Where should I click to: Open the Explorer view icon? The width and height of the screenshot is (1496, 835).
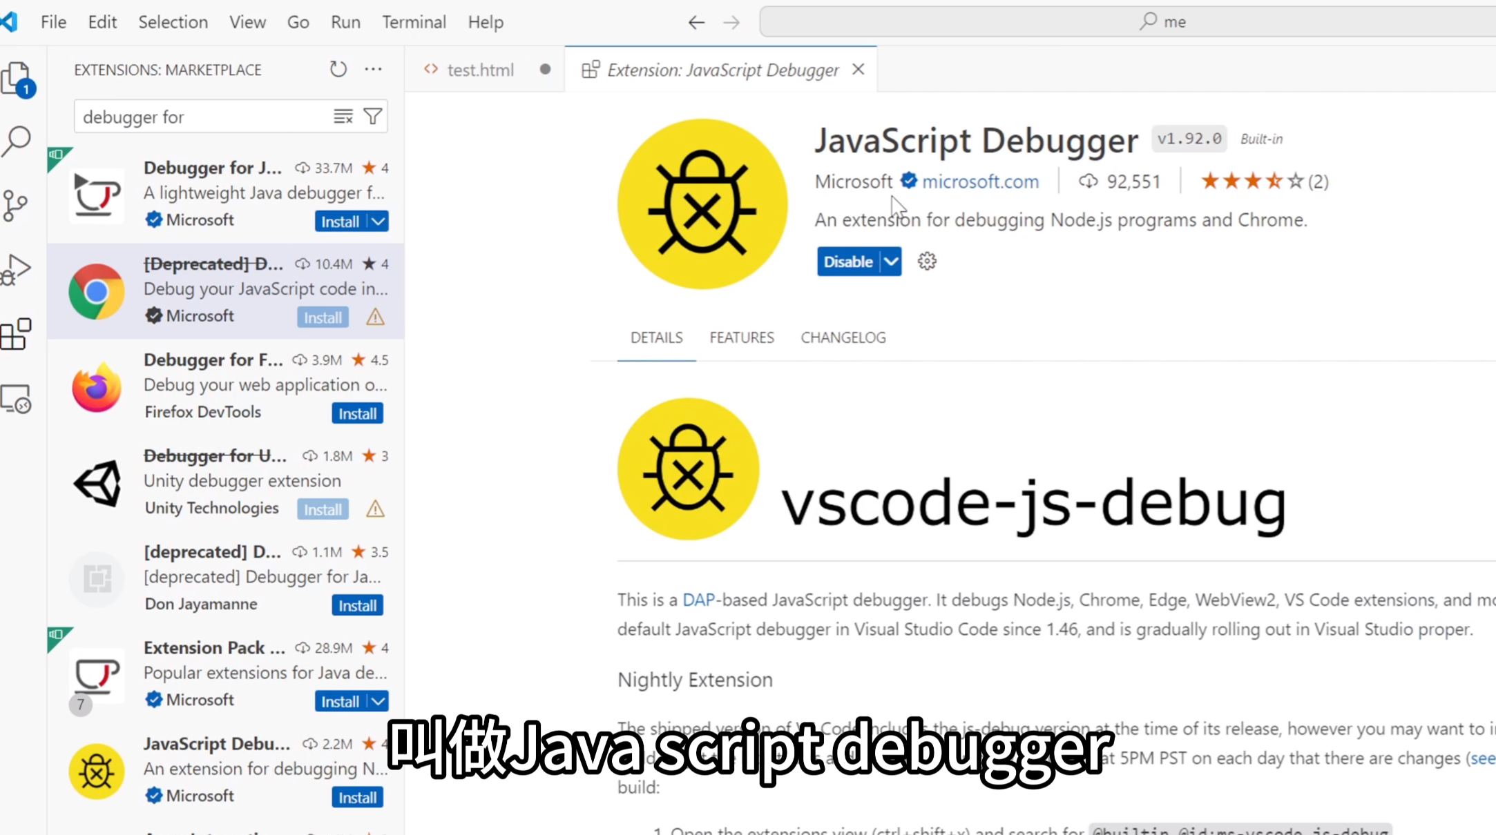click(17, 77)
